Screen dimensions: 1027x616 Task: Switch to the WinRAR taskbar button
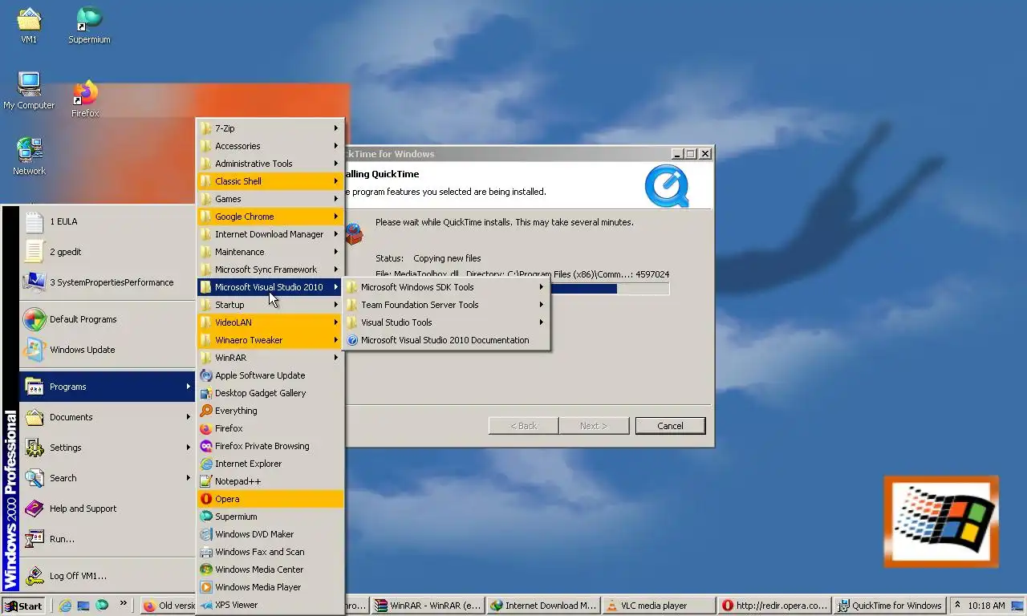point(428,606)
